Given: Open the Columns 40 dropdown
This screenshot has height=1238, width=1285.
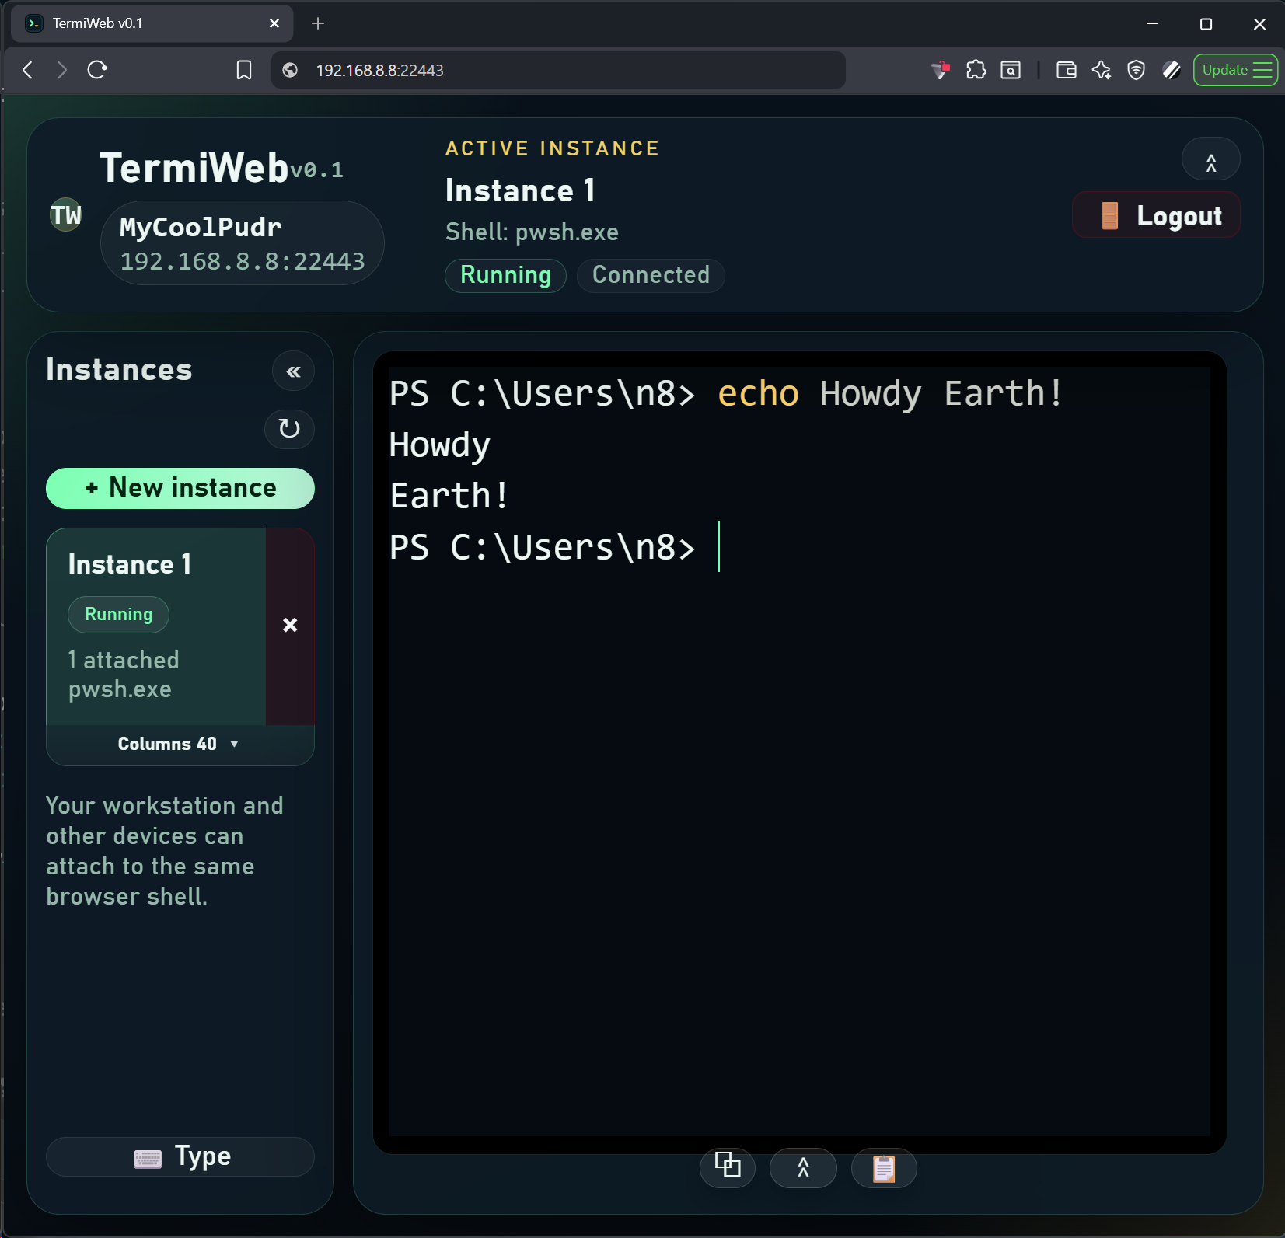Looking at the screenshot, I should [x=179, y=743].
